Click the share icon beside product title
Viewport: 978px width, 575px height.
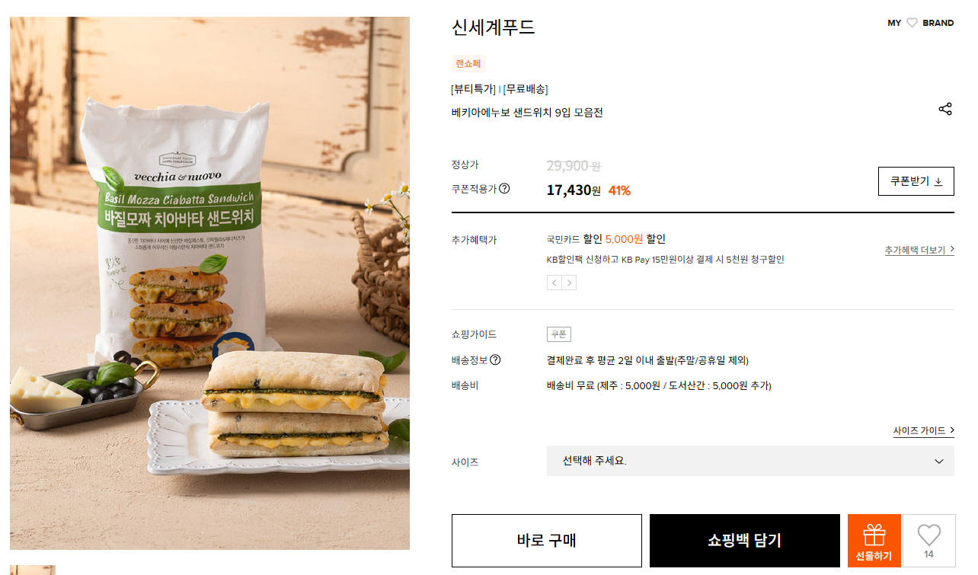coord(945,109)
